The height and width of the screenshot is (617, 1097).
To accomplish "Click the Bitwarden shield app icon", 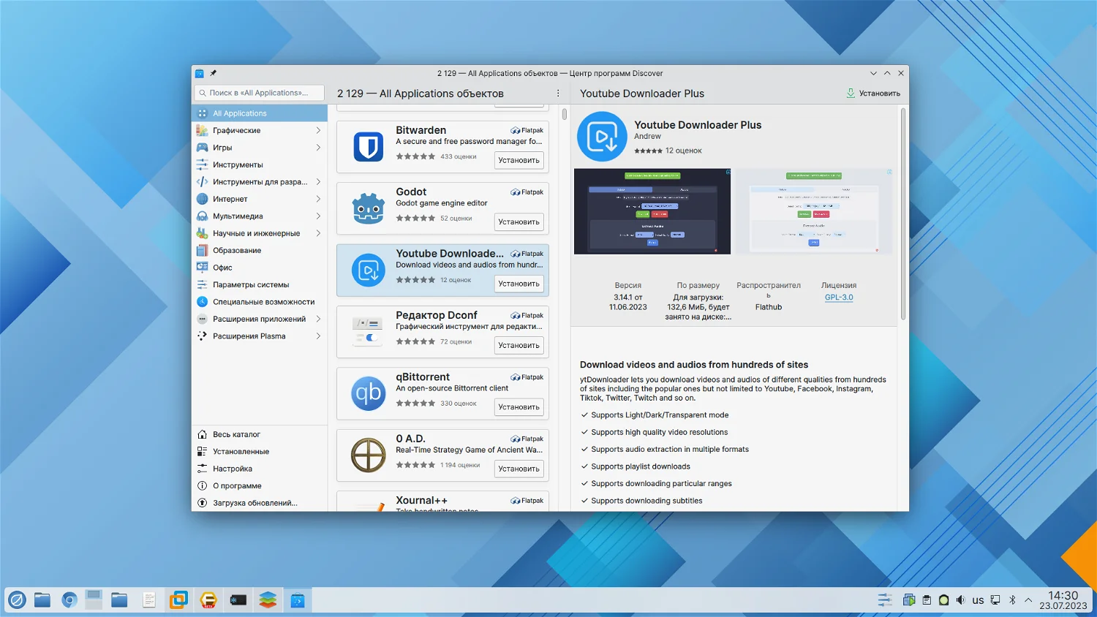I will pyautogui.click(x=369, y=147).
